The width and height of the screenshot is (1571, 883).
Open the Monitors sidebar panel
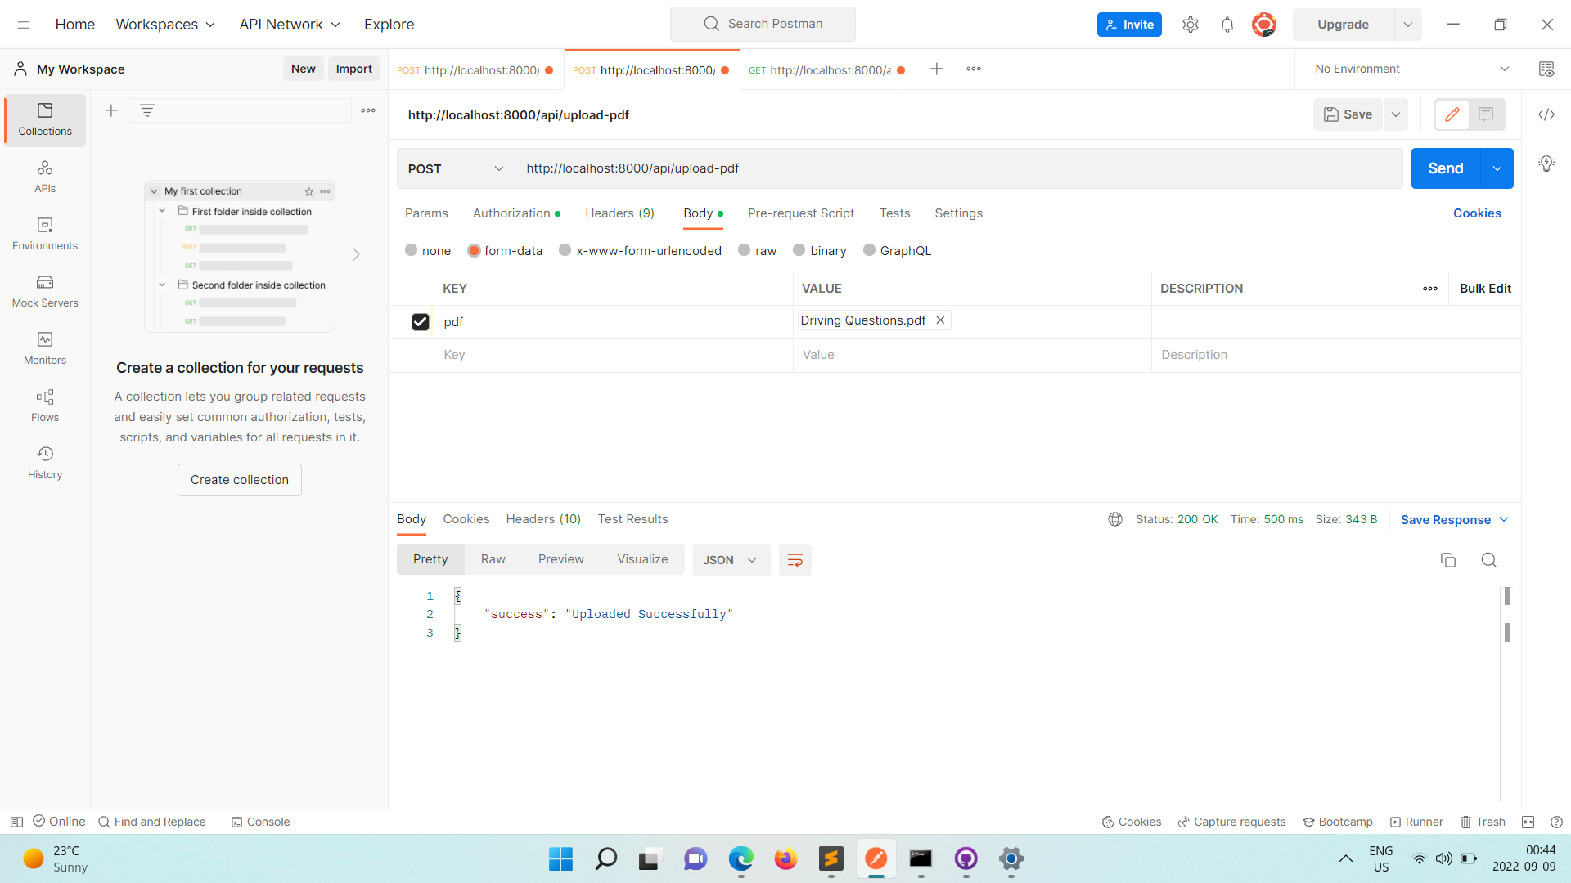tap(44, 349)
